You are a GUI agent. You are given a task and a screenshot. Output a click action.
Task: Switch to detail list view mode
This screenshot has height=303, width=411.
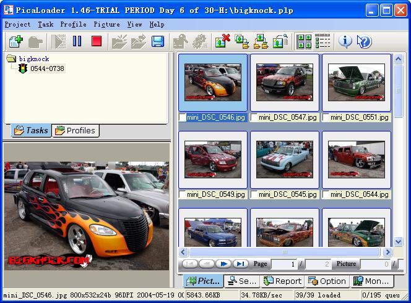pos(322,42)
